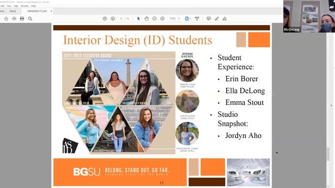This screenshot has height=188, width=335.
Task: Open the View menu
Action: 9,6
